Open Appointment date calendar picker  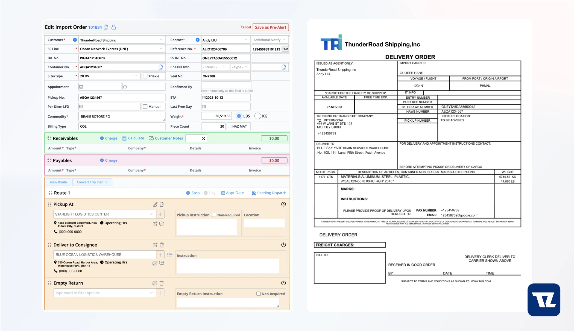point(81,87)
